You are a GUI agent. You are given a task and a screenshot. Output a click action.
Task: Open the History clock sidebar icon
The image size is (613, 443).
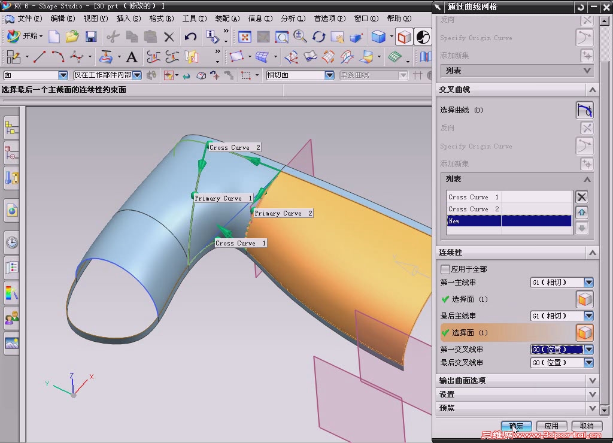12,242
